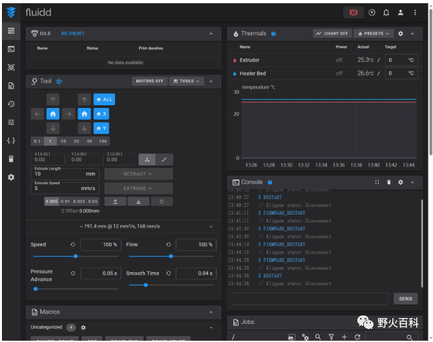The image size is (433, 342).
Task: Click the console SEND button
Action: point(405,299)
